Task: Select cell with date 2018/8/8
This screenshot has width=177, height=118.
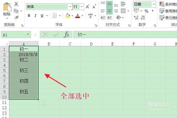Action: pyautogui.click(x=24, y=55)
